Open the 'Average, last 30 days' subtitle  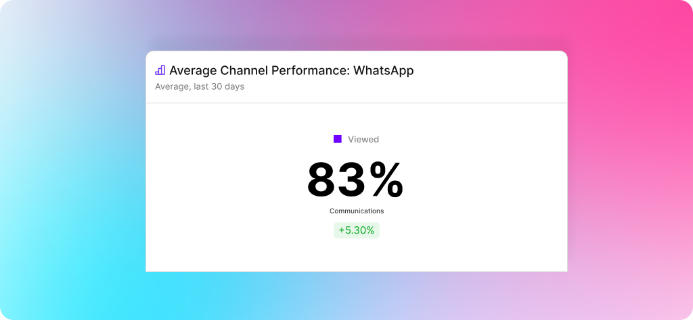pos(200,87)
